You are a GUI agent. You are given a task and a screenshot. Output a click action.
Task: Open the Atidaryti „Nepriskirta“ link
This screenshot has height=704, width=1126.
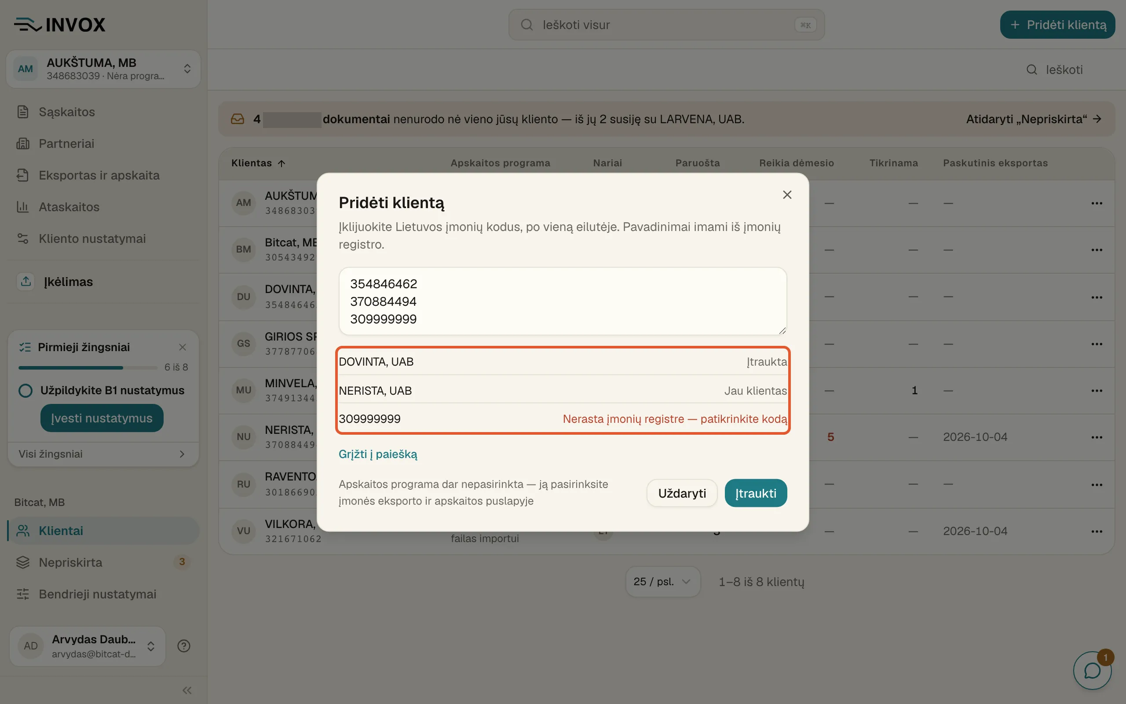click(x=1034, y=119)
